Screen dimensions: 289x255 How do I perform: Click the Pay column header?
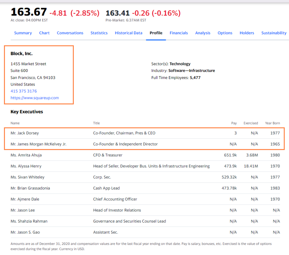(x=234, y=123)
